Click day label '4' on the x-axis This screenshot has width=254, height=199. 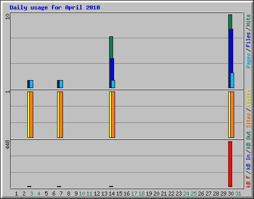click(39, 194)
